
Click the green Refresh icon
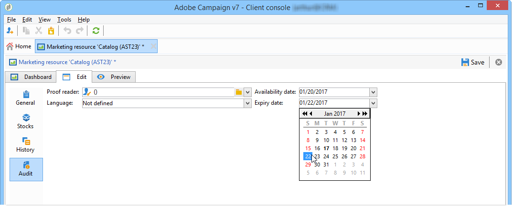96,31
